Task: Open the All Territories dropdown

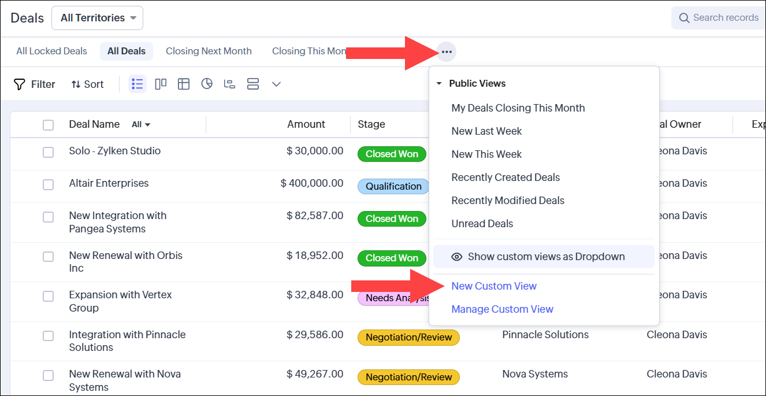Action: [x=97, y=18]
